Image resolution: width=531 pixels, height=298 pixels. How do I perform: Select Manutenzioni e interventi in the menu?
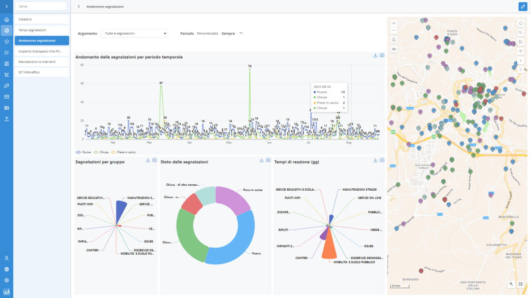(42, 62)
